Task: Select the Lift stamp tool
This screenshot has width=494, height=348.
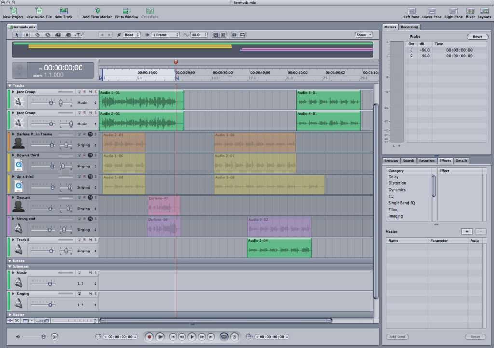Action: (x=58, y=35)
